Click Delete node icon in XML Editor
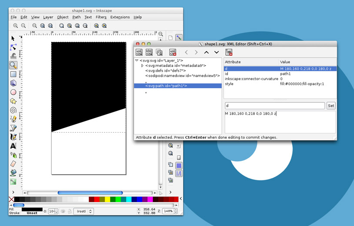The height and width of the screenshot is (226, 354). (x=173, y=52)
